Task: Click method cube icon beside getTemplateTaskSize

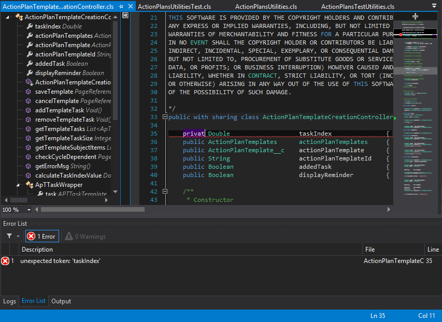Action: pos(28,138)
